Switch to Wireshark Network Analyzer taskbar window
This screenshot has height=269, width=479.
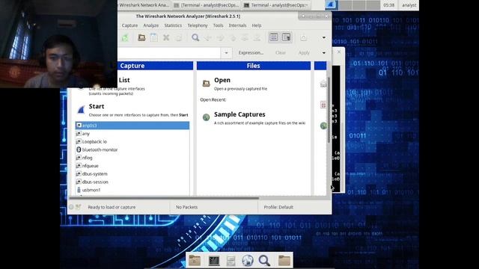point(144,5)
